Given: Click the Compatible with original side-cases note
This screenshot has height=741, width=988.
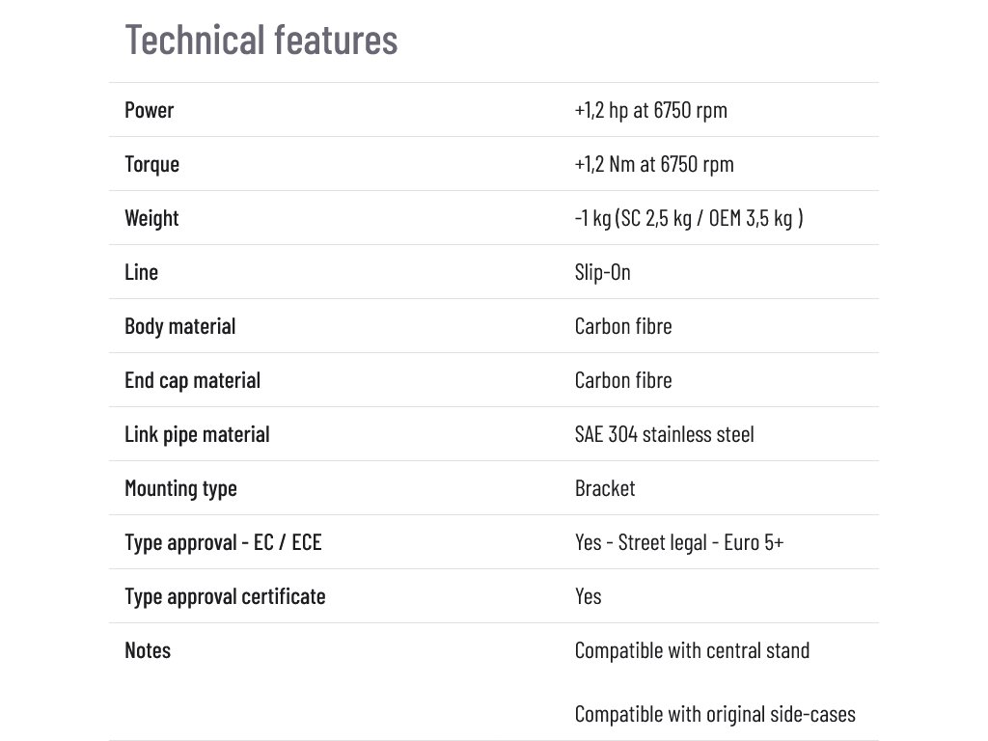Looking at the screenshot, I should pyautogui.click(x=715, y=714).
